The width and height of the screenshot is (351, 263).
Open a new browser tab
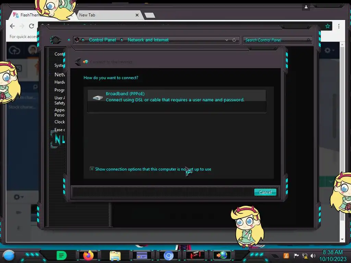click(x=149, y=15)
